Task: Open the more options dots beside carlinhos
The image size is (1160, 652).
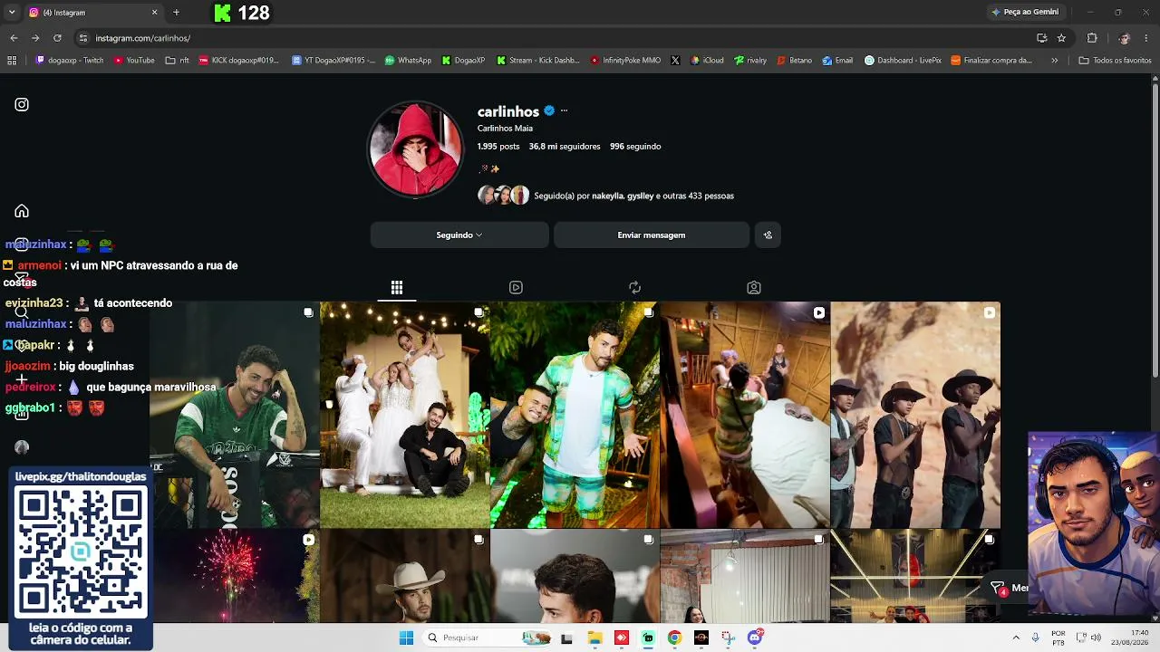Action: (564, 110)
